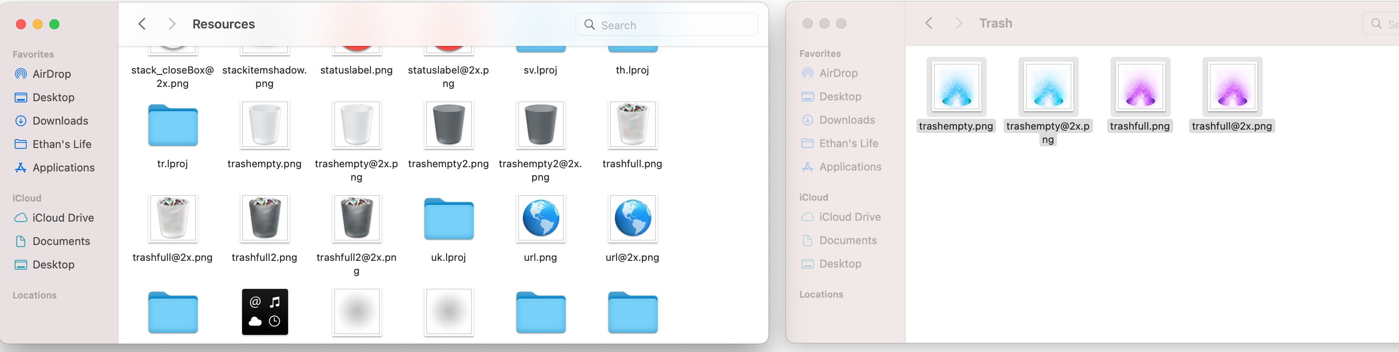This screenshot has width=1399, height=352.
Task: Go back in the Trash window
Action: pyautogui.click(x=929, y=23)
